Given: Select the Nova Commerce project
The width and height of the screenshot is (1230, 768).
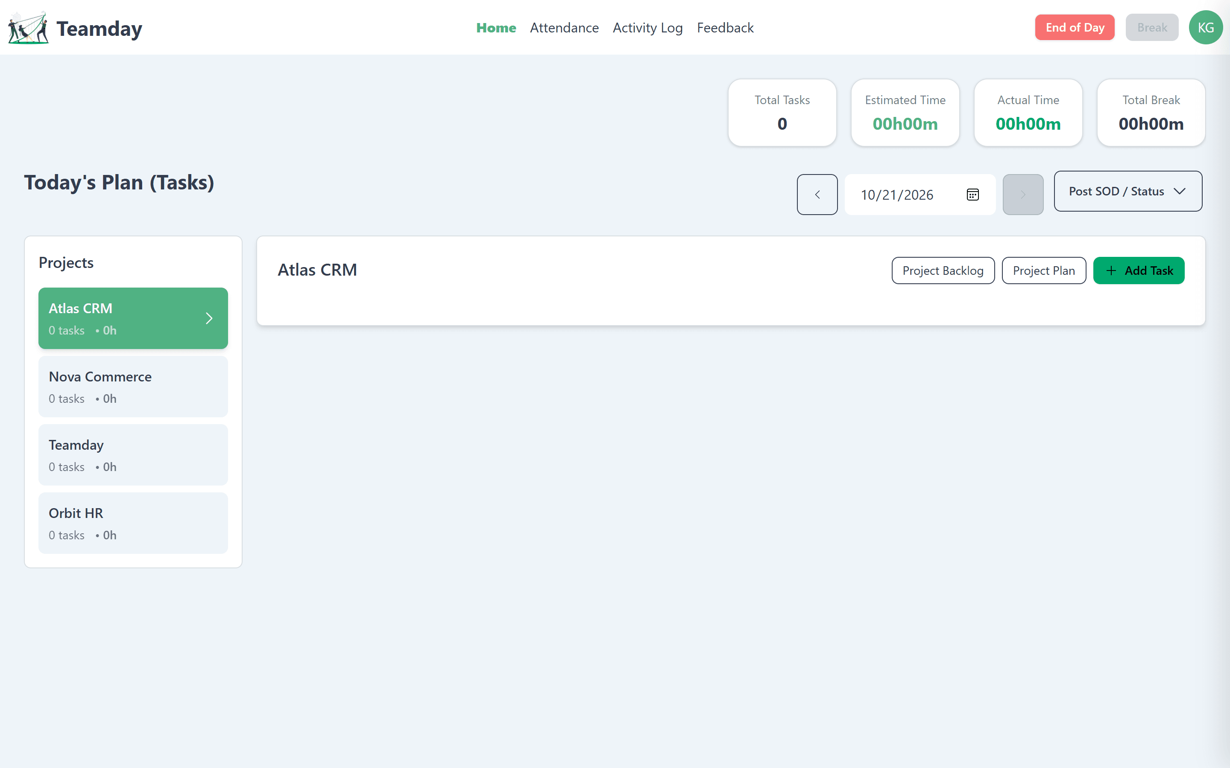Looking at the screenshot, I should (x=133, y=387).
